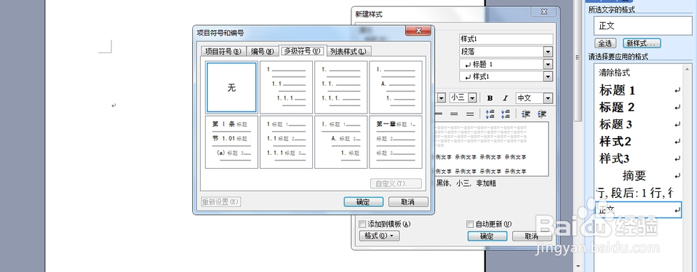Apply double line spacing icon in New Style dialog
The height and width of the screenshot is (272, 697).
tap(470, 114)
